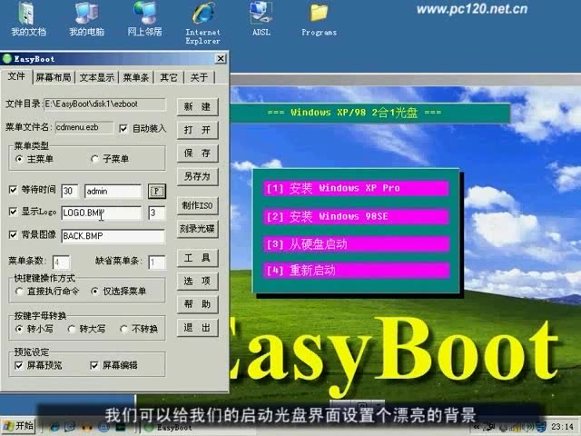This screenshot has width=581, height=436.
Task: Open the 我的文档 desktop icon
Action: (28, 18)
